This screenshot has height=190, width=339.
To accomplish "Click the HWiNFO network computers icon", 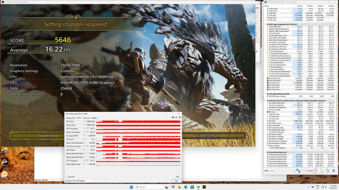I will 299,171.
